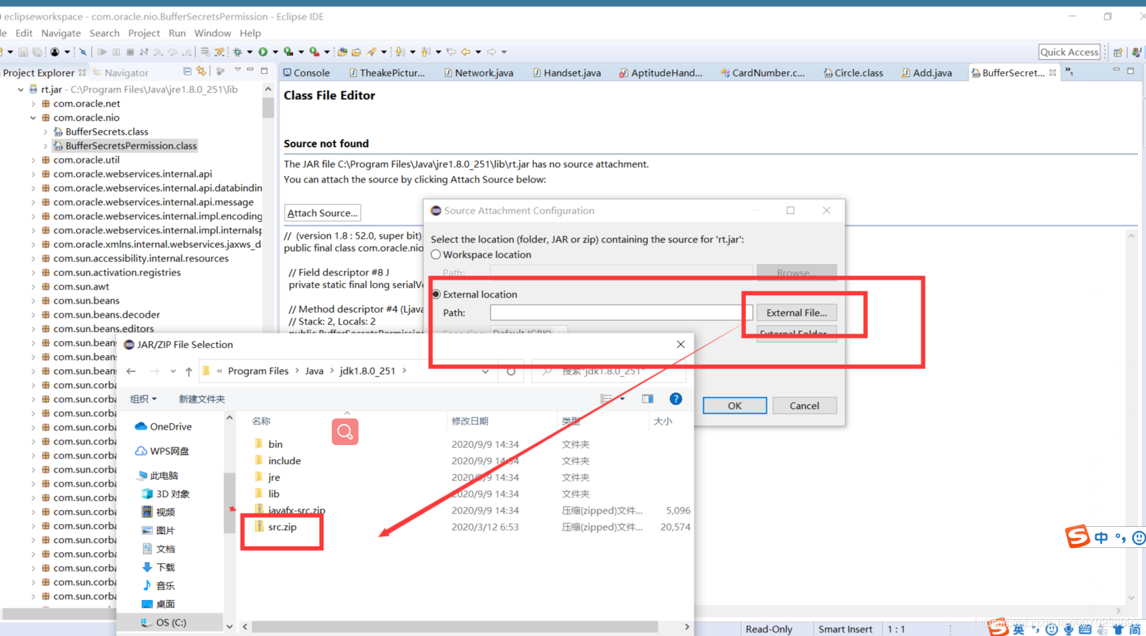Open the Debug button dropdown arrow

[250, 52]
